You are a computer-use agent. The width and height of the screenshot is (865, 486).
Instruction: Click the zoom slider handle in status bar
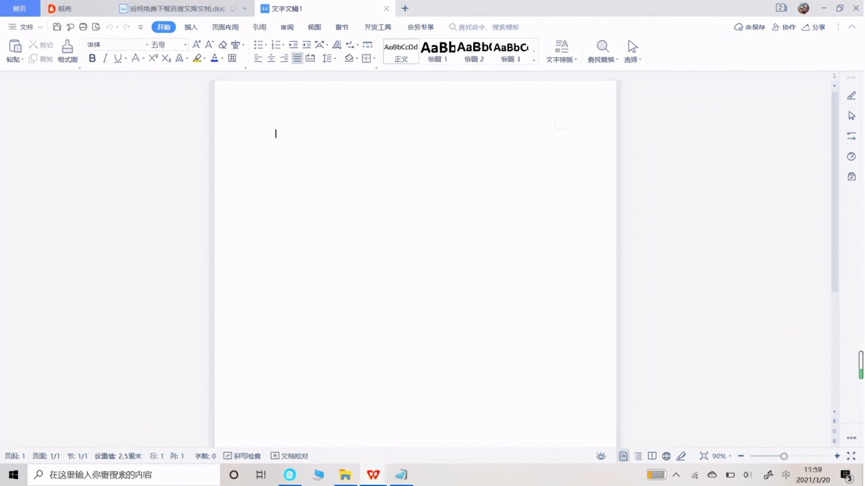point(784,456)
